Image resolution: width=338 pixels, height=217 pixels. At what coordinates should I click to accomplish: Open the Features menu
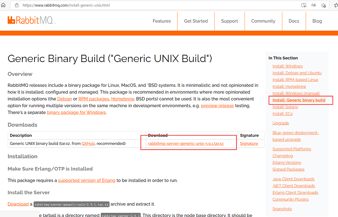point(162,21)
